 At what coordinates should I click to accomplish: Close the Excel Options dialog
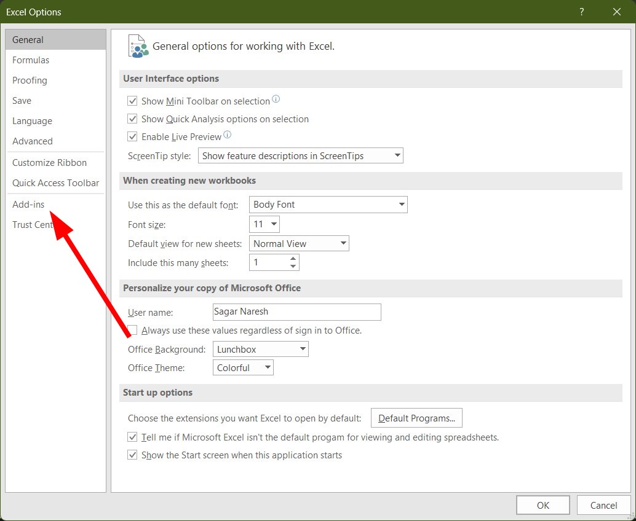pos(617,12)
